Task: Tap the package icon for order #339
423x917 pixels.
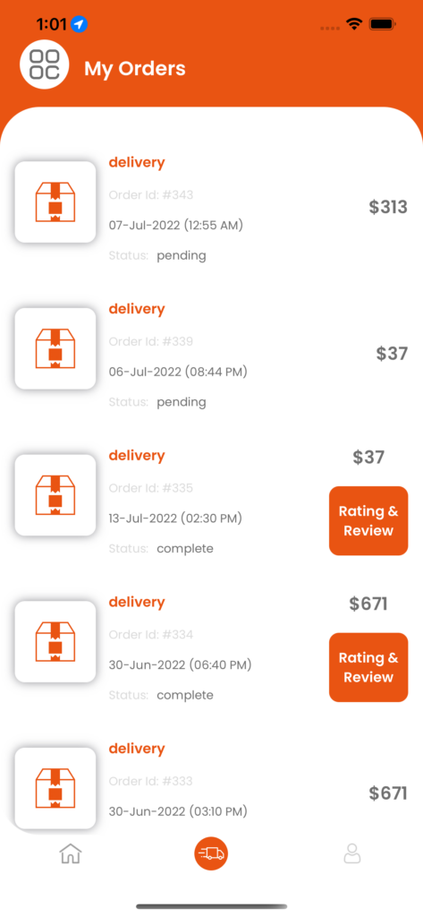Action: (x=55, y=348)
